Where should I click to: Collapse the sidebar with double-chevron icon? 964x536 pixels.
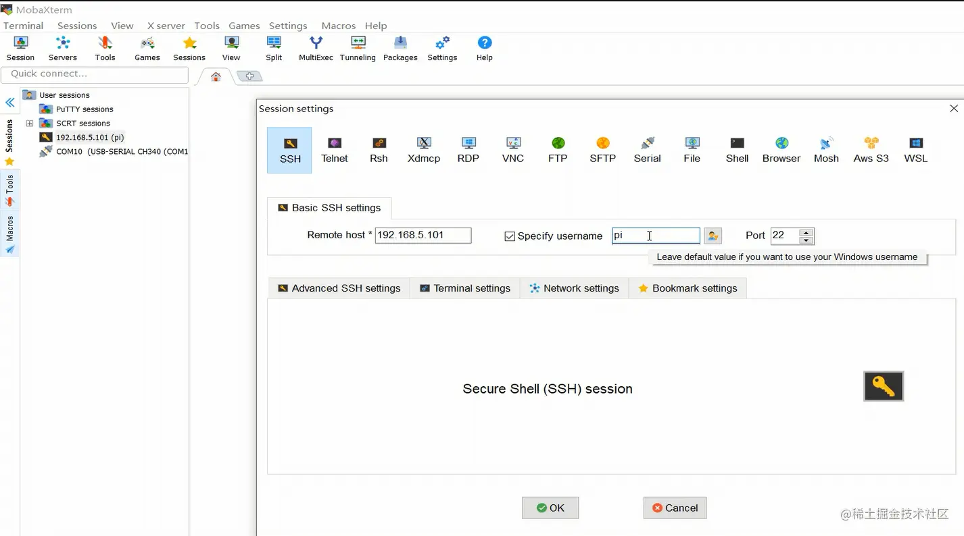pyautogui.click(x=10, y=103)
